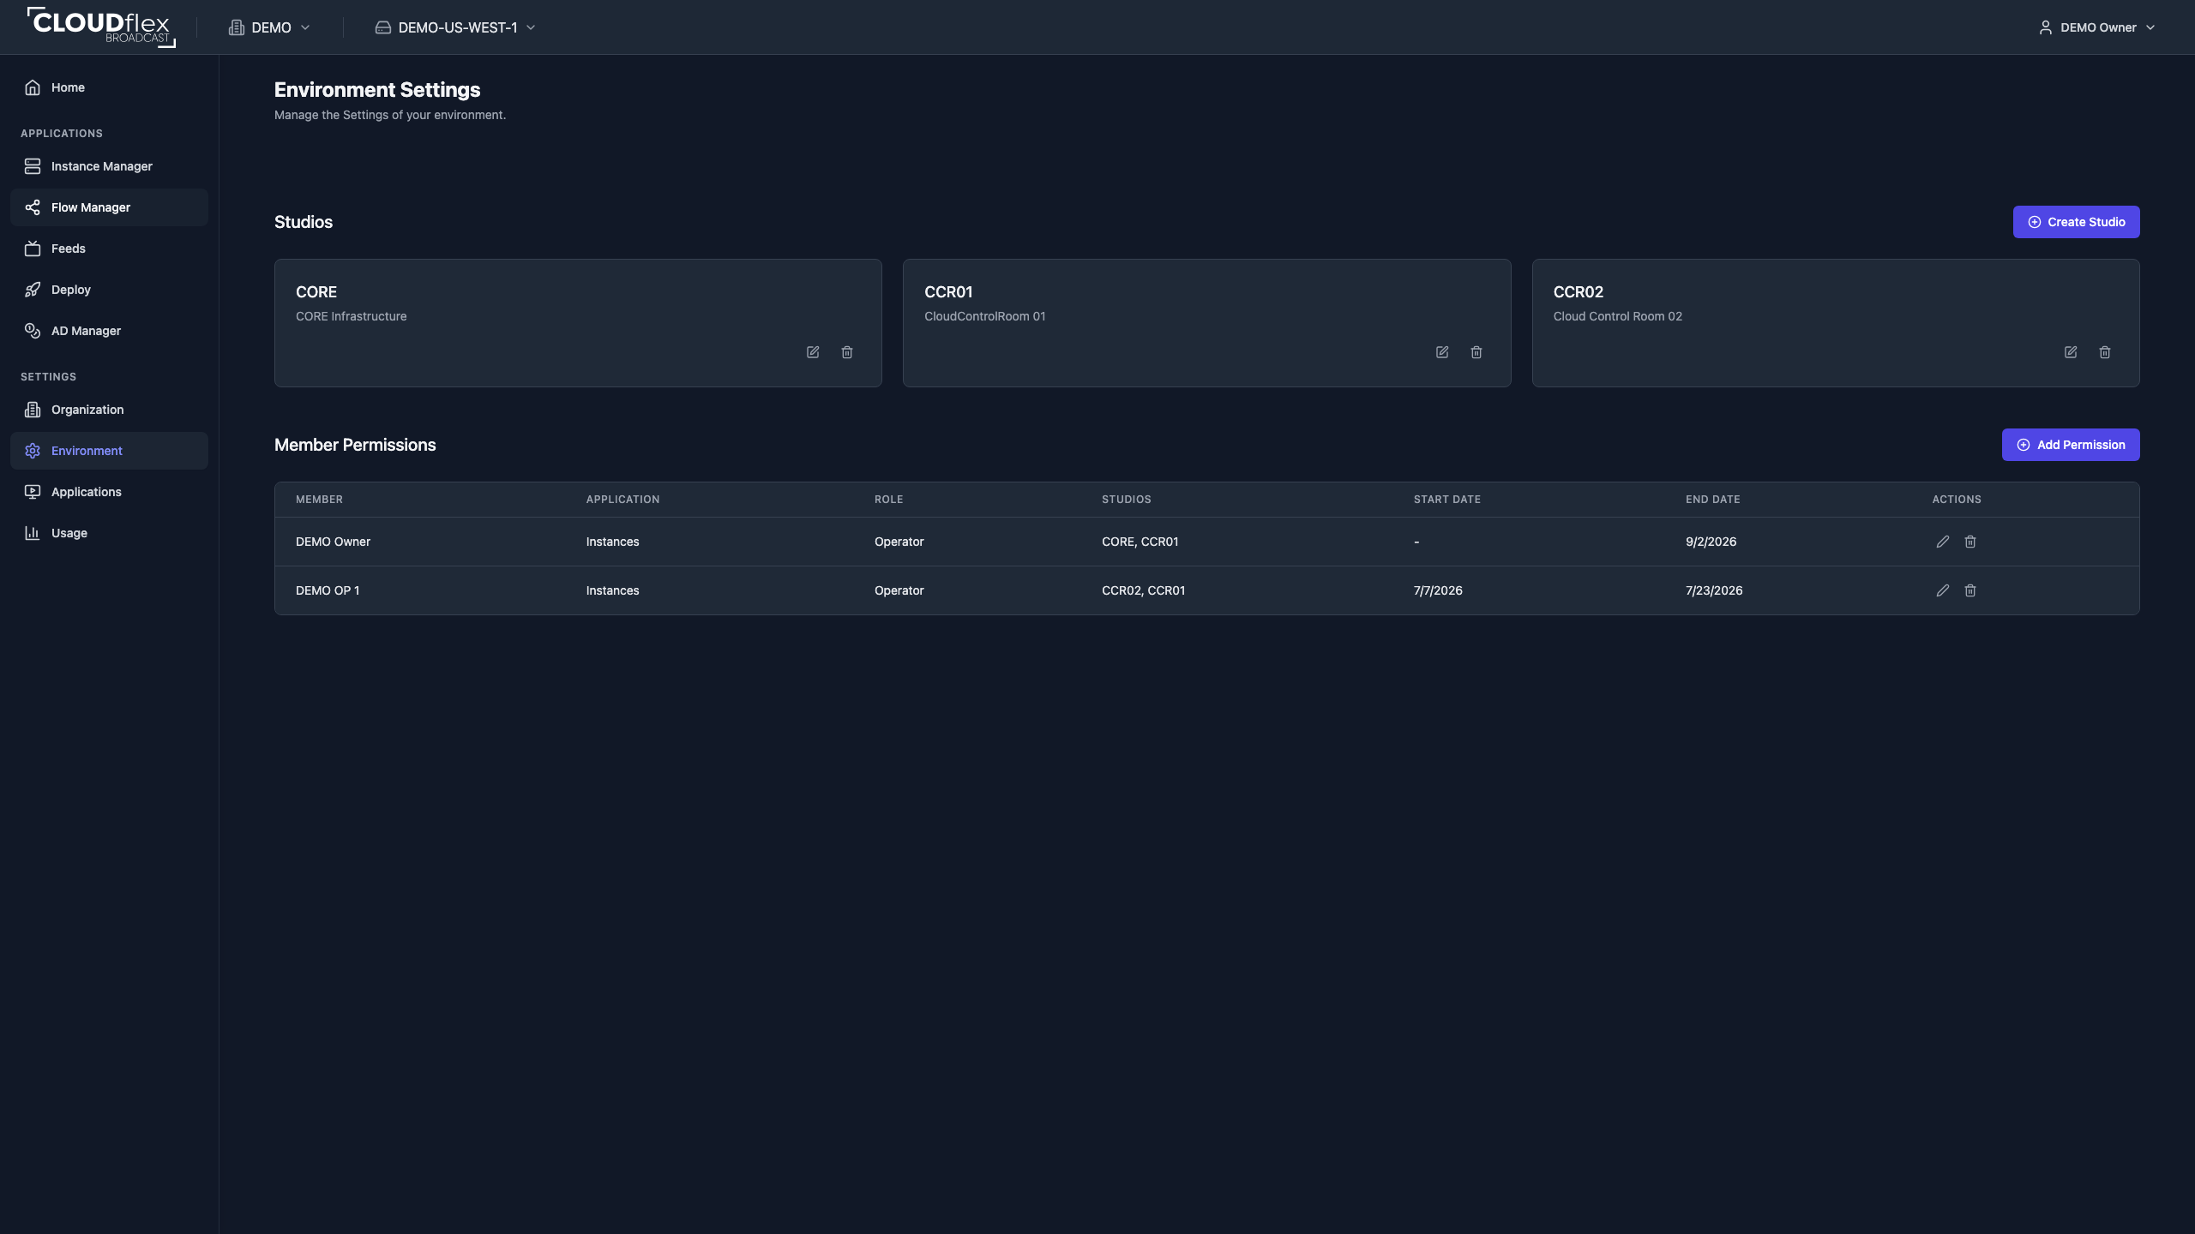Click the Cloud Control Room 02 description
2195x1234 pixels.
[x=1618, y=316]
